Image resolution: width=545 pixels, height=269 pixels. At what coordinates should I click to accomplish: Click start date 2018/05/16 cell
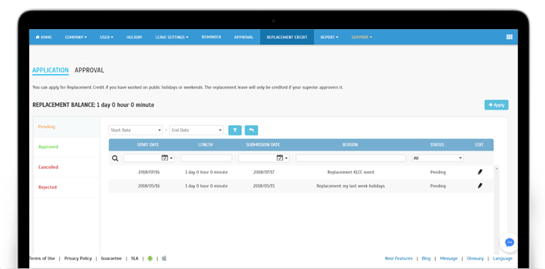149,186
